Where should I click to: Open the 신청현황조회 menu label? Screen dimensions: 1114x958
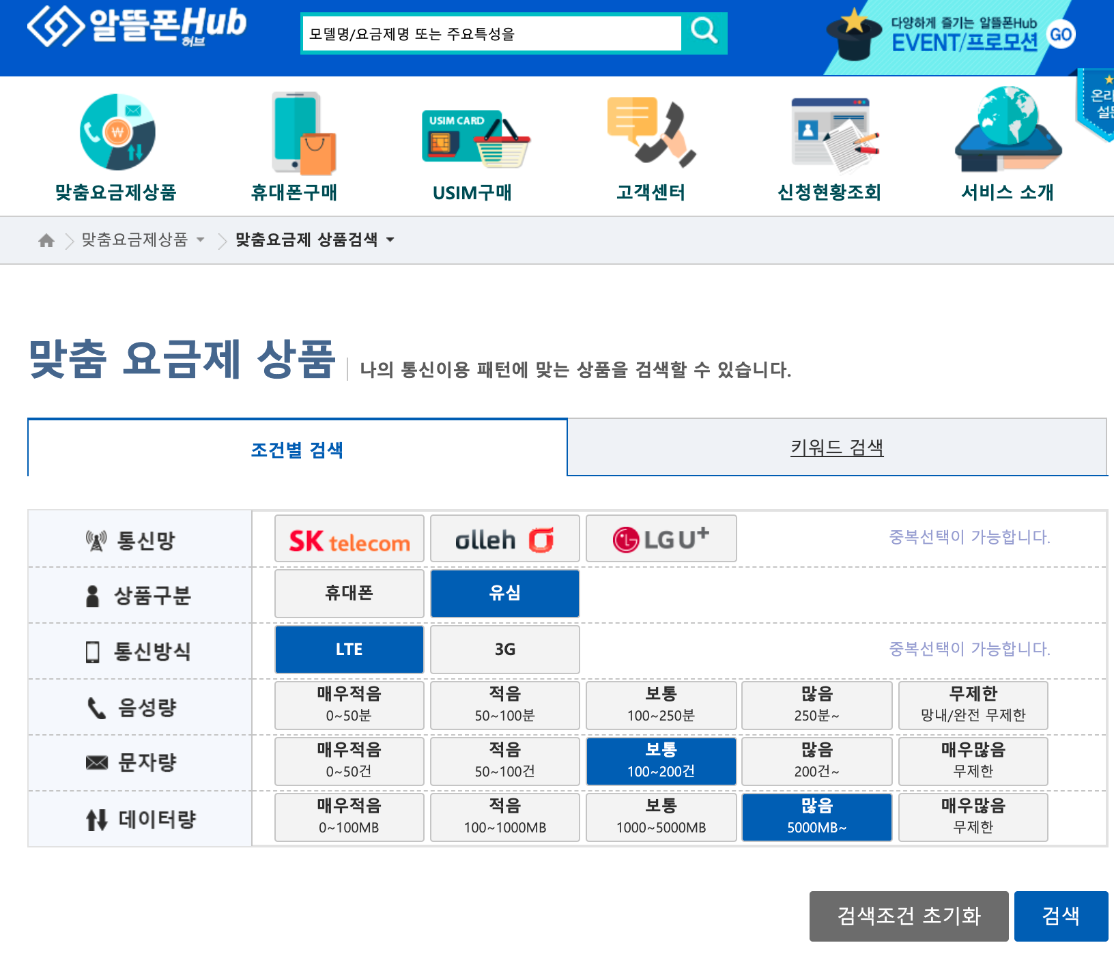829,192
